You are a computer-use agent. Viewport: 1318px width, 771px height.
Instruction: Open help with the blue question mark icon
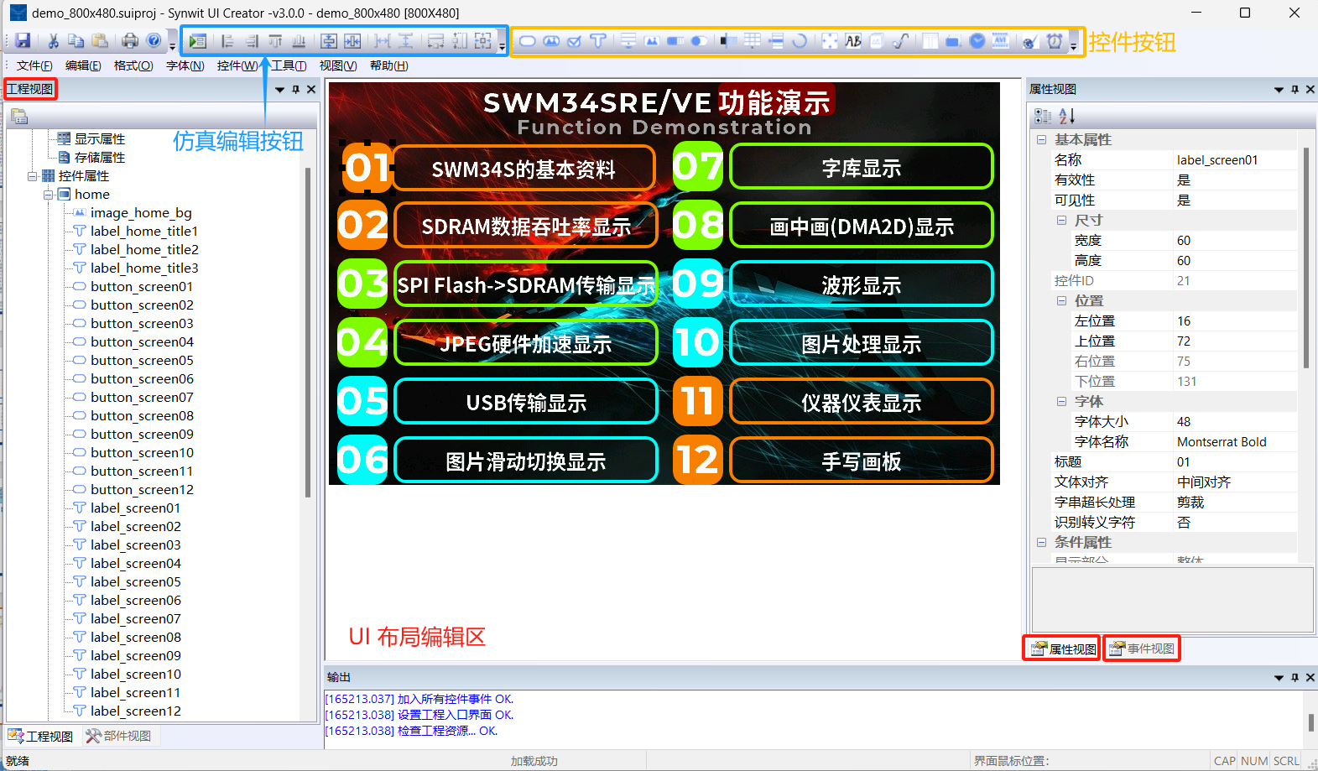(154, 40)
